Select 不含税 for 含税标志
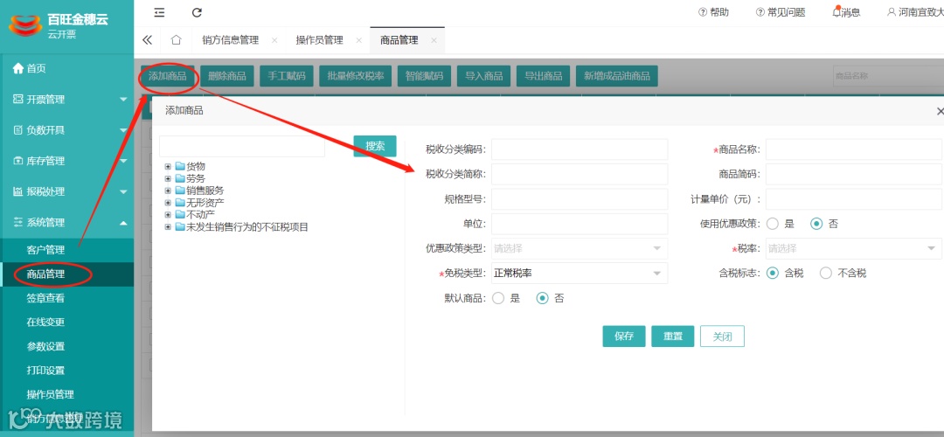The width and height of the screenshot is (944, 437). click(x=826, y=274)
